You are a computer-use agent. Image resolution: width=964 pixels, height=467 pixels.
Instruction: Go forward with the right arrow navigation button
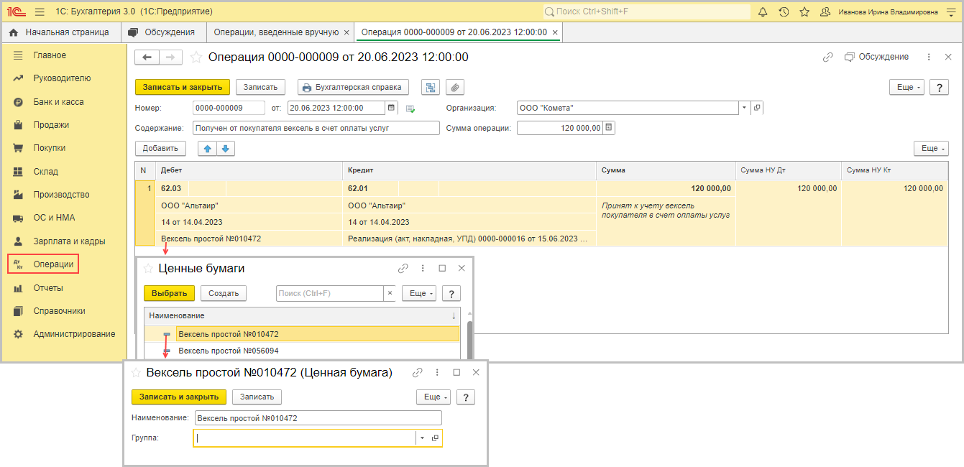[170, 57]
